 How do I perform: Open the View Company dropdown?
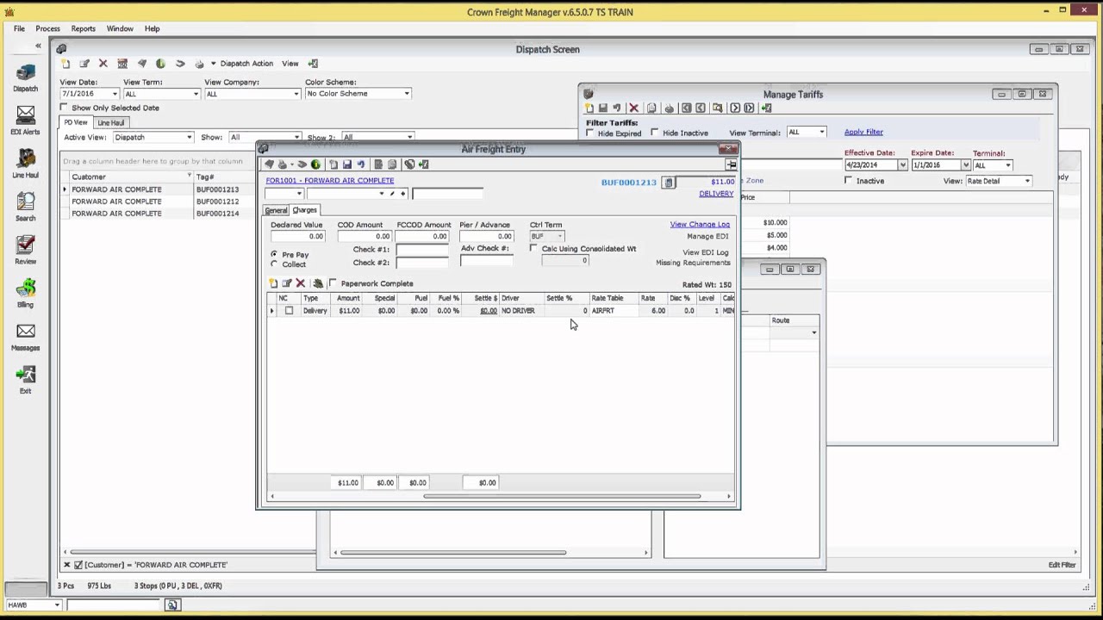point(296,94)
